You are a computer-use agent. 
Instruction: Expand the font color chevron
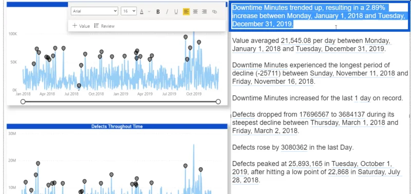(149, 11)
